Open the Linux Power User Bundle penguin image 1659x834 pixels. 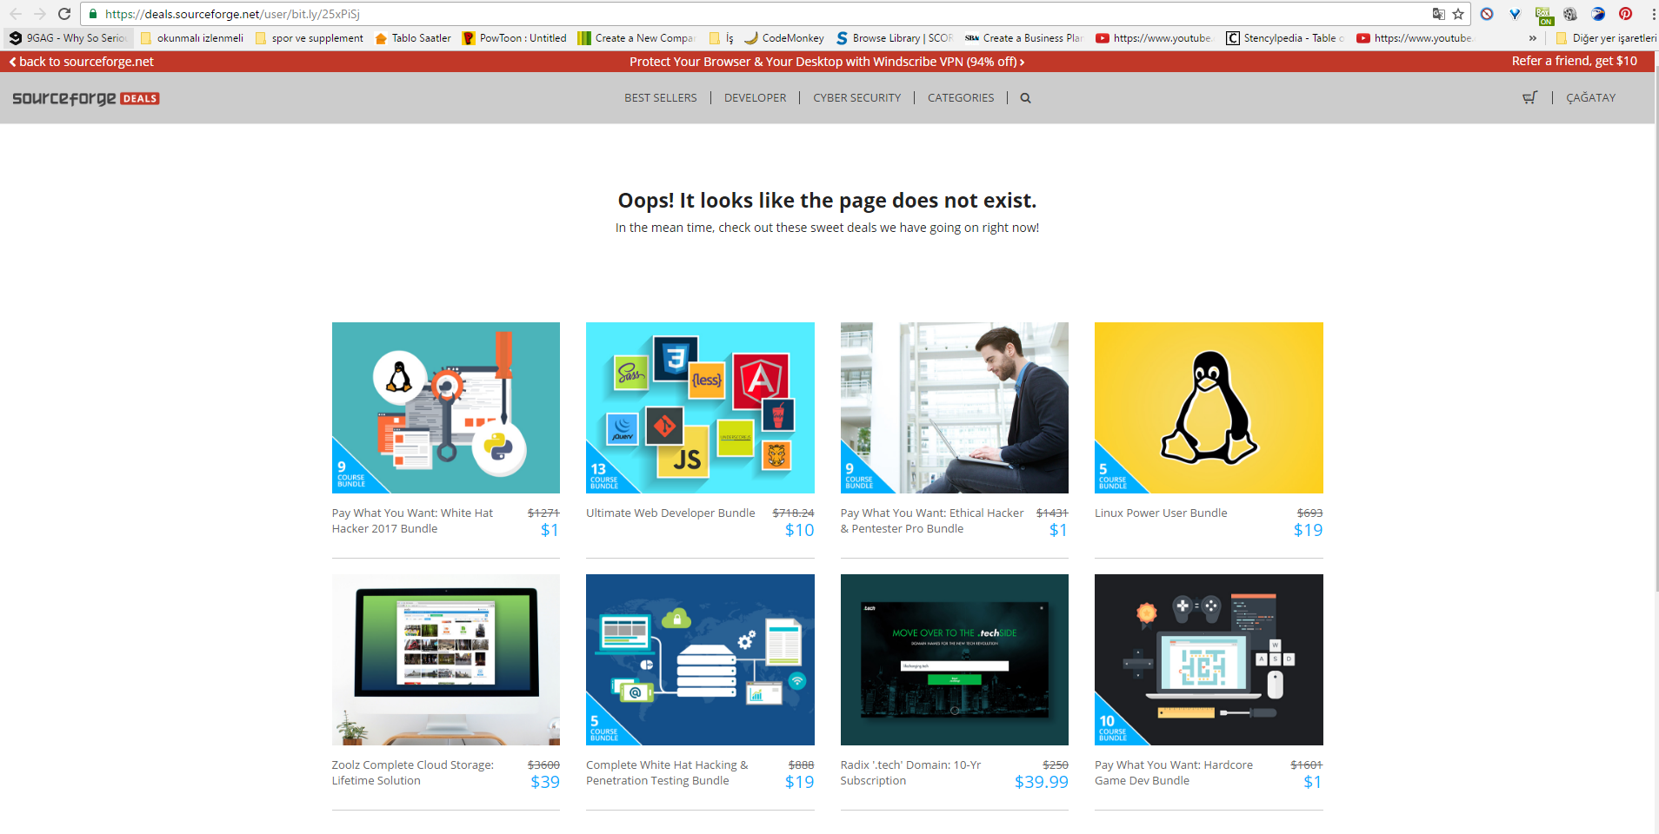[1209, 407]
